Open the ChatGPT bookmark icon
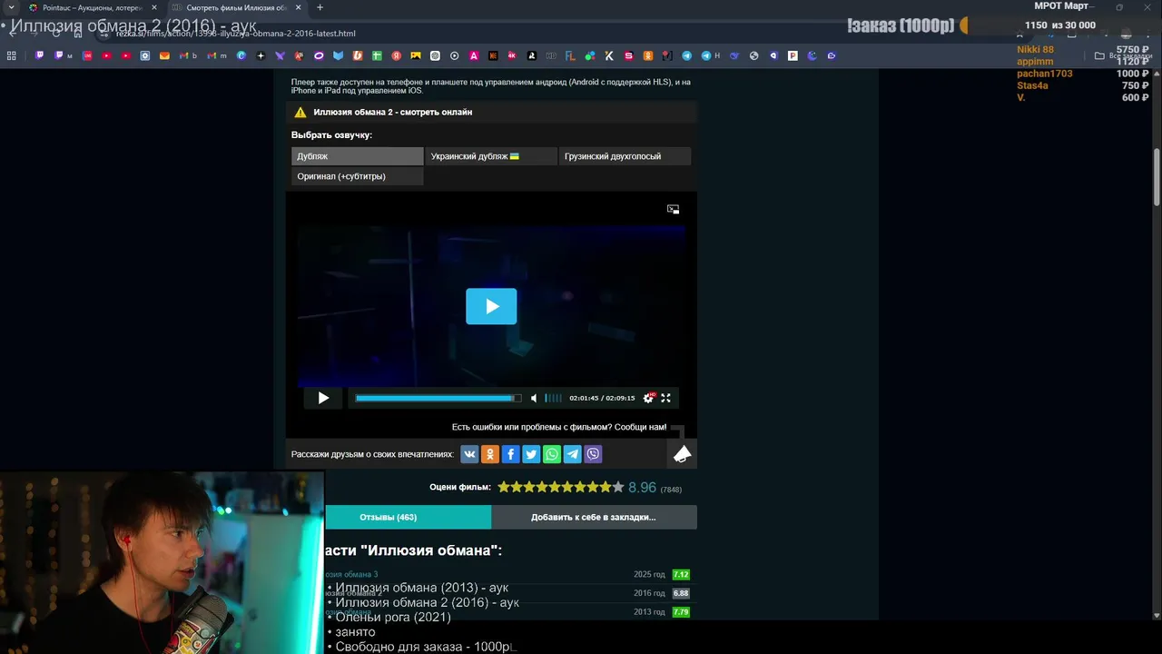 coord(435,55)
